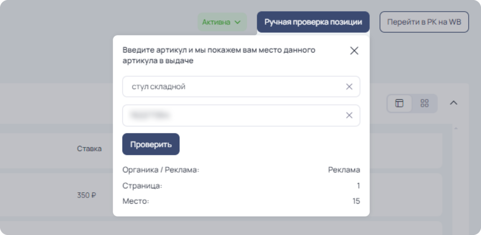Click the popup instruction text about артикул

[x=219, y=55]
